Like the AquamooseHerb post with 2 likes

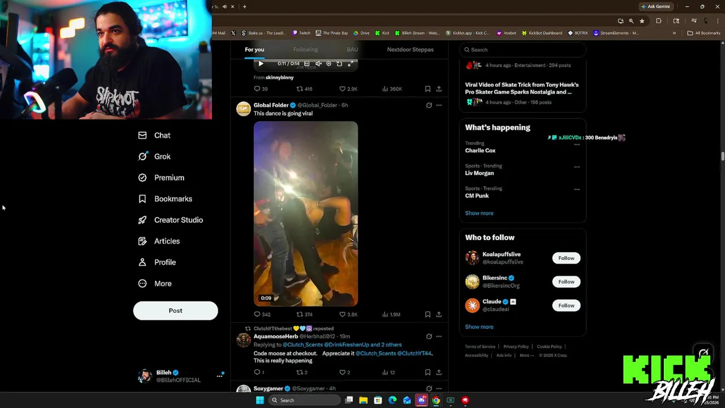pyautogui.click(x=344, y=372)
